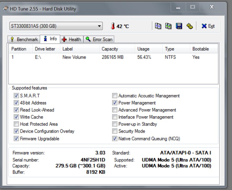Toggle the Read Look-Ahead checkbox
Viewport: 232px width, 190px height.
point(16,110)
